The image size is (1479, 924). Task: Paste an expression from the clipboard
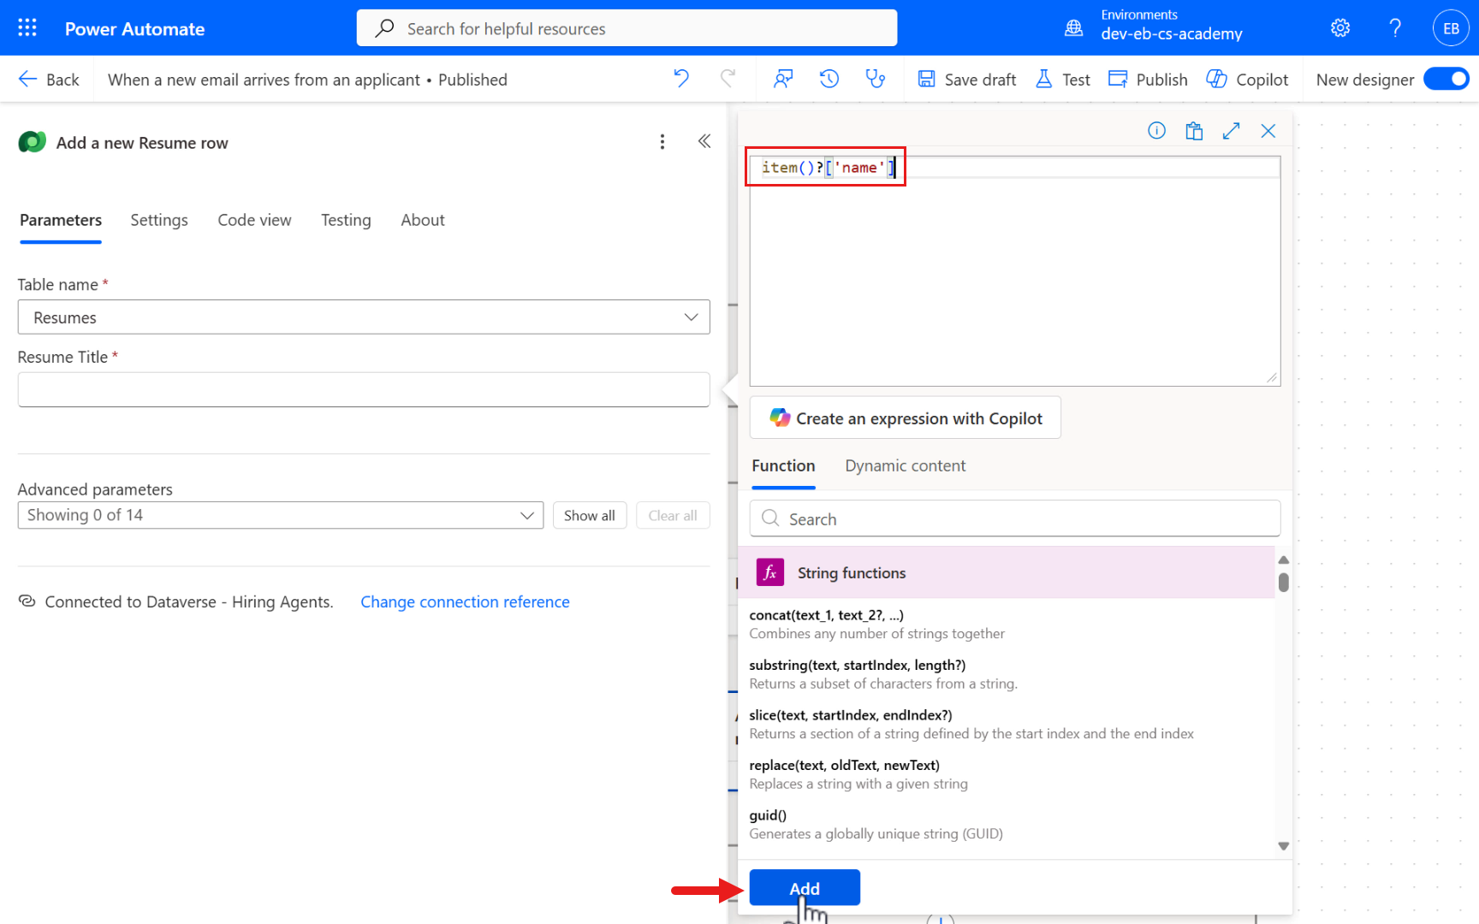coord(1193,130)
